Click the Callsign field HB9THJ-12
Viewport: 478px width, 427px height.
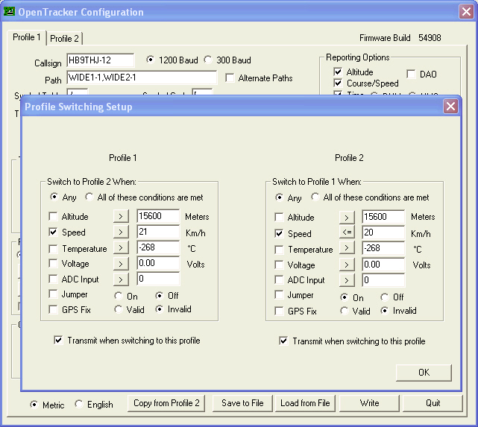100,60
